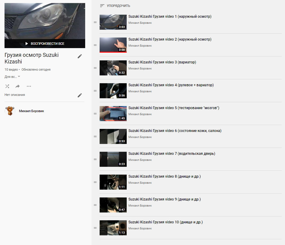
Task: Click the 1:45 thumbnail of video 5
Action: 113,114
